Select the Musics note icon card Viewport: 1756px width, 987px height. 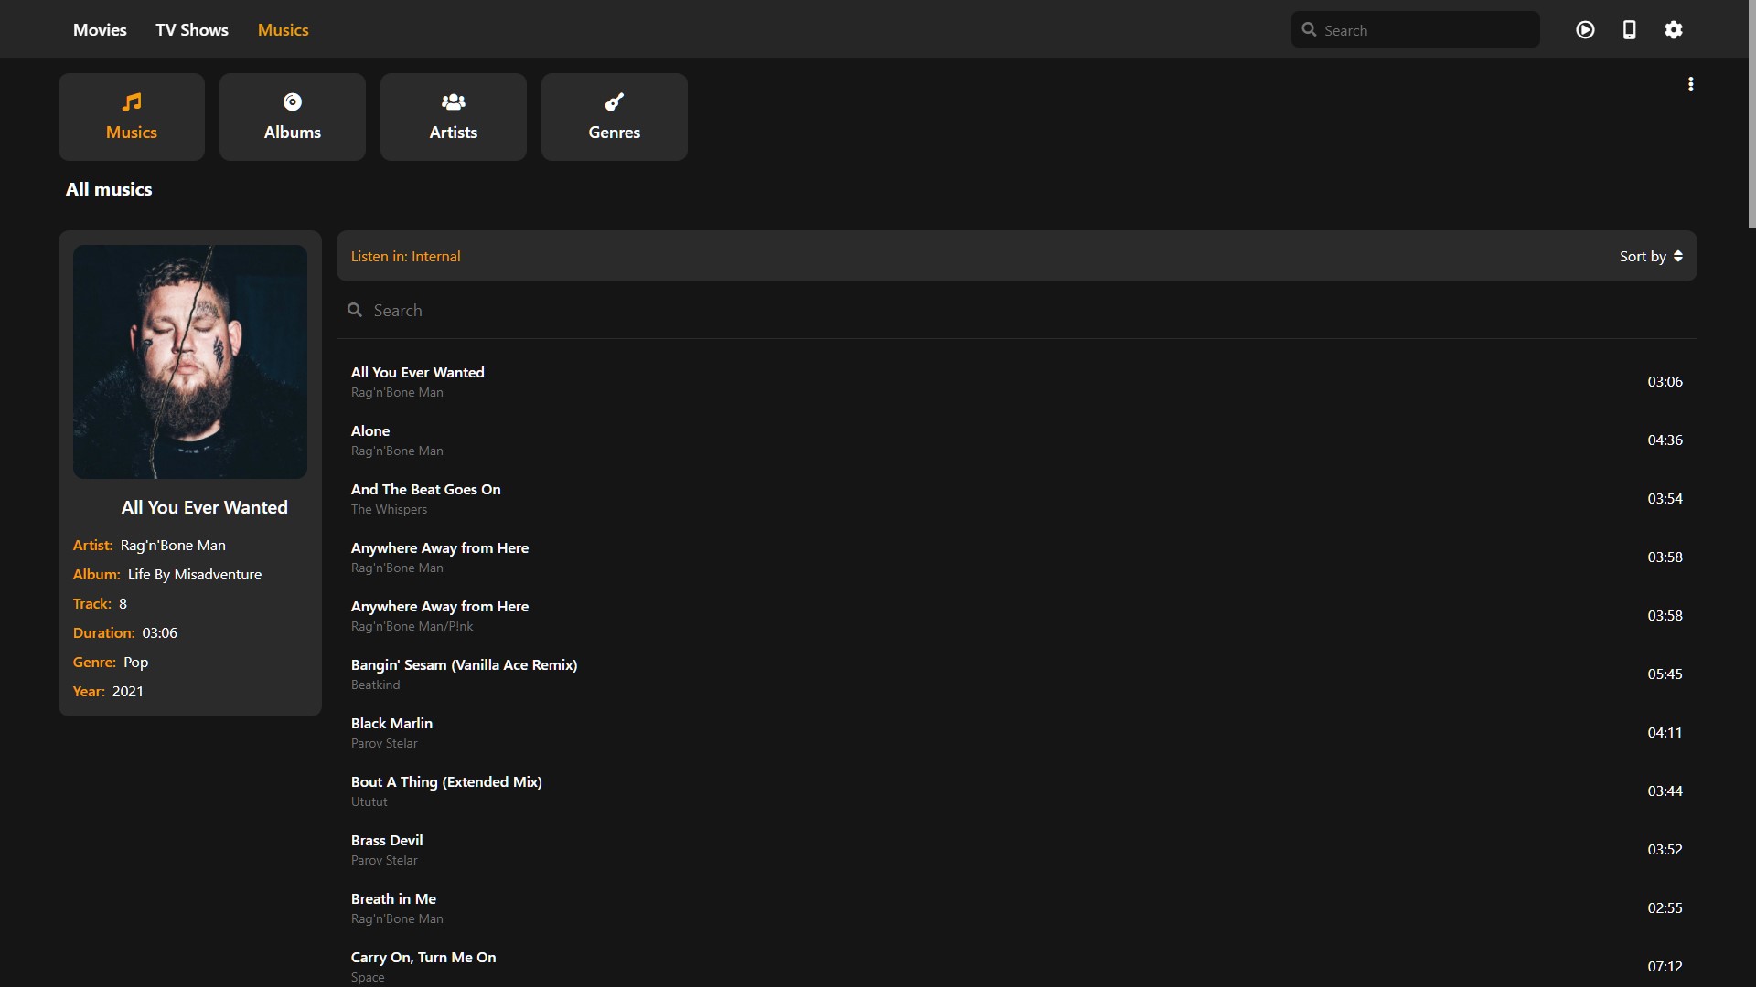132,117
